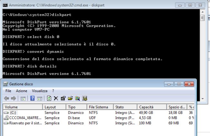Click the disc icon of CCCOMA_X64FRE volume
The width and height of the screenshot is (210, 136).
point(6,118)
